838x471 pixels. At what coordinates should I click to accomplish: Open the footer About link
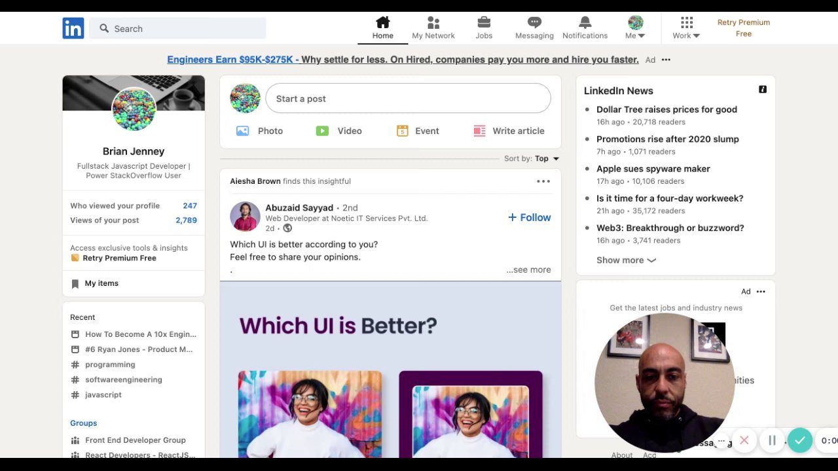(622, 455)
